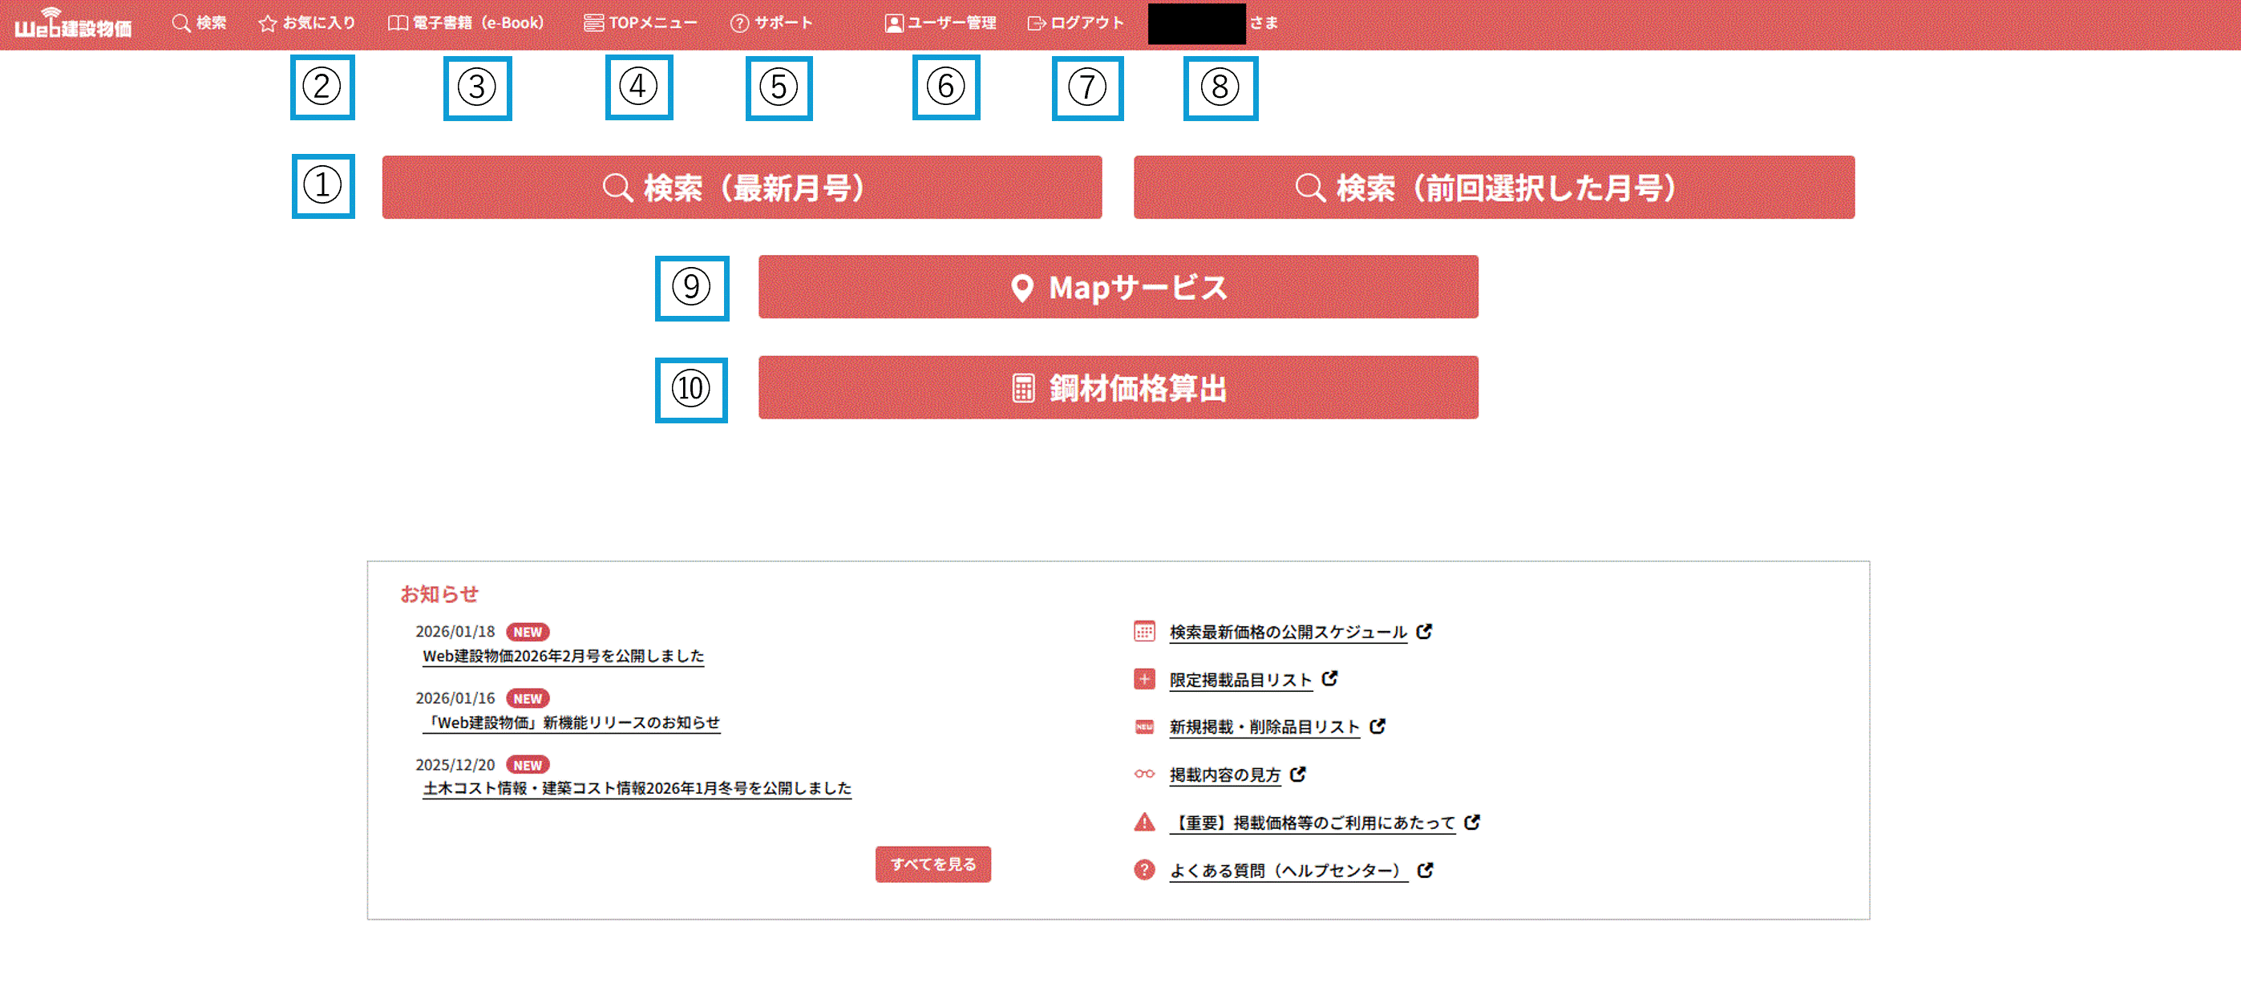2241x995 pixels.
Task: Go to ユーザー管理 user management
Action: tap(940, 22)
